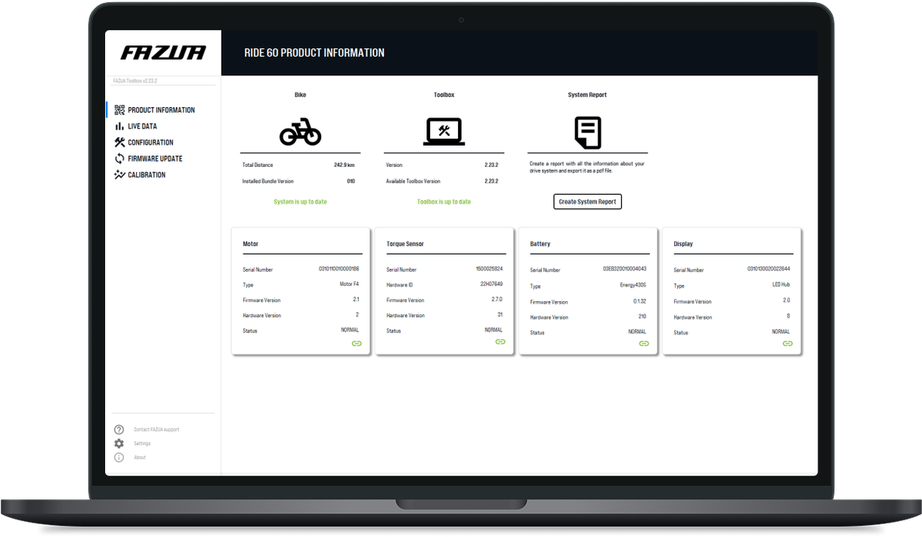Click the FAZUA logo
Viewport: 922px width, 537px height.
tap(163, 53)
